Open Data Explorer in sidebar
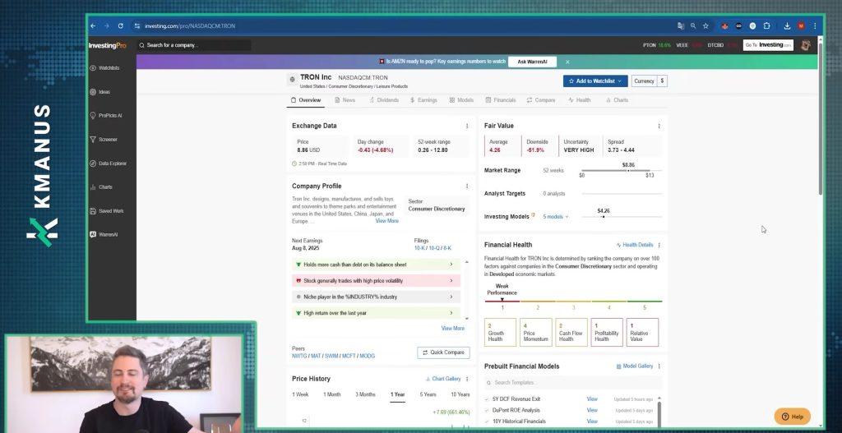 93,164
